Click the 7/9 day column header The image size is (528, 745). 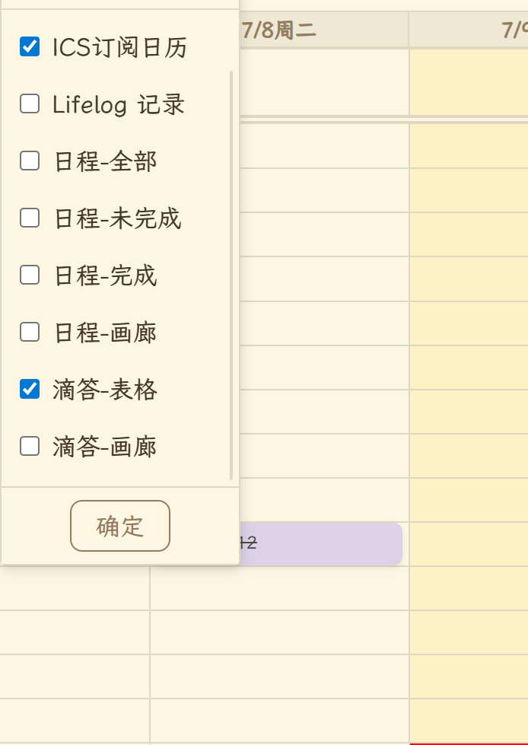[x=469, y=30]
